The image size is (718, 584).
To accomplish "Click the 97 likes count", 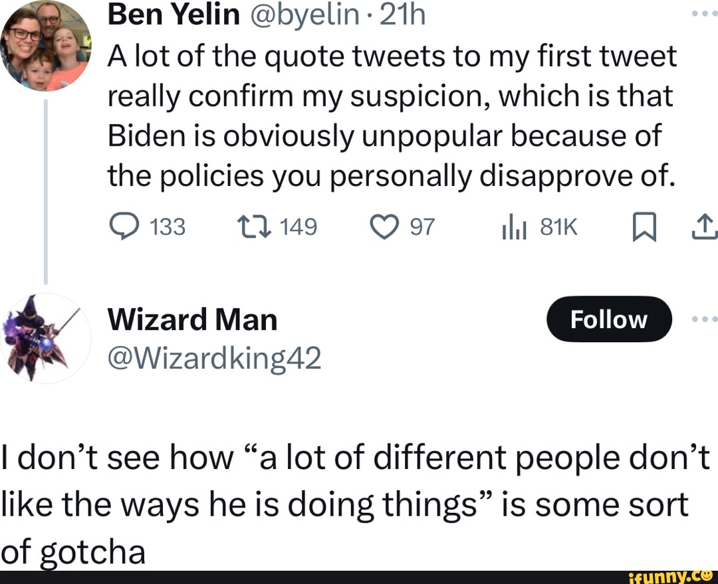I will click(x=421, y=228).
